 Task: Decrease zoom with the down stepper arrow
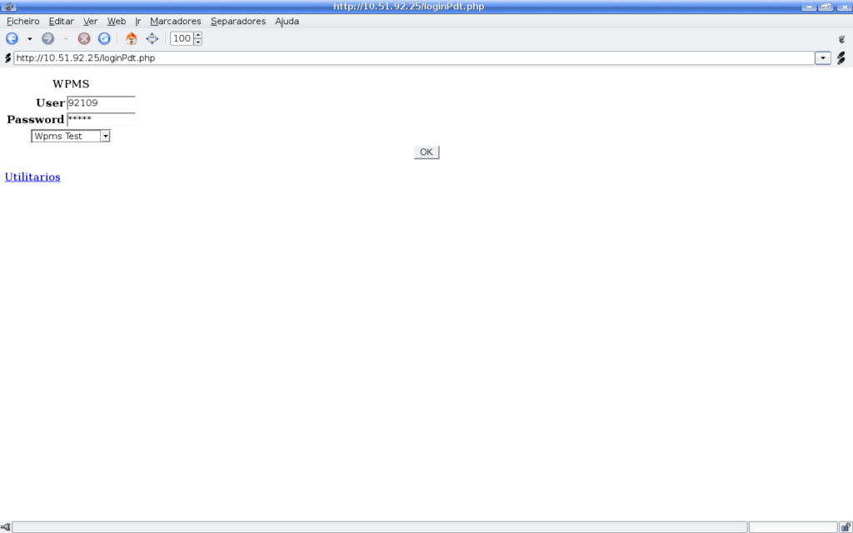point(197,42)
